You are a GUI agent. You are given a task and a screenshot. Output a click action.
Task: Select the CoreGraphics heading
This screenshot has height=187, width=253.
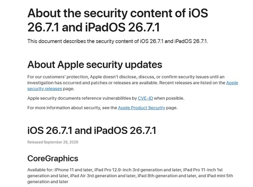tap(53, 158)
